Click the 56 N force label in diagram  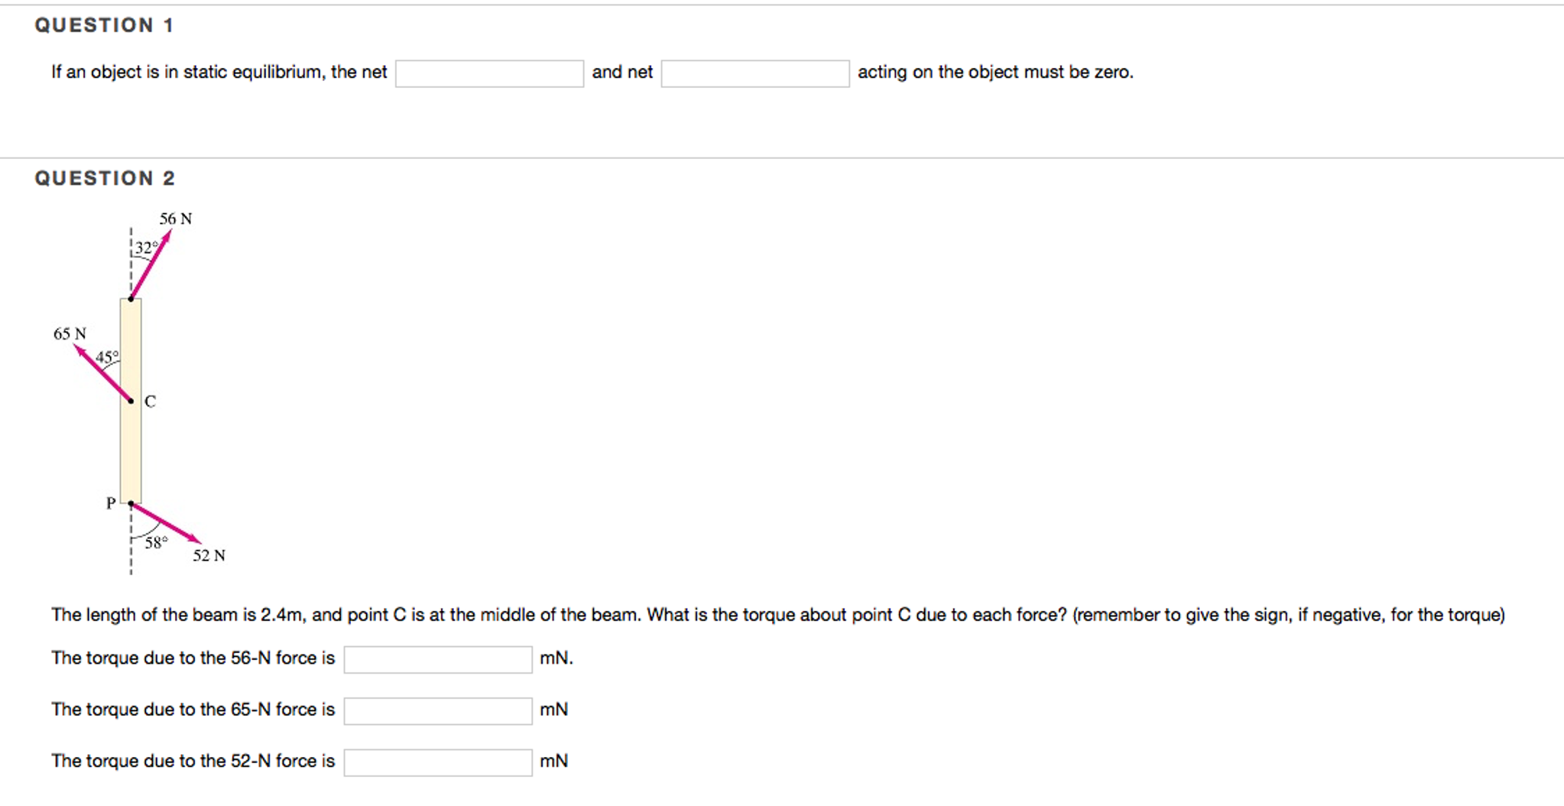point(176,219)
